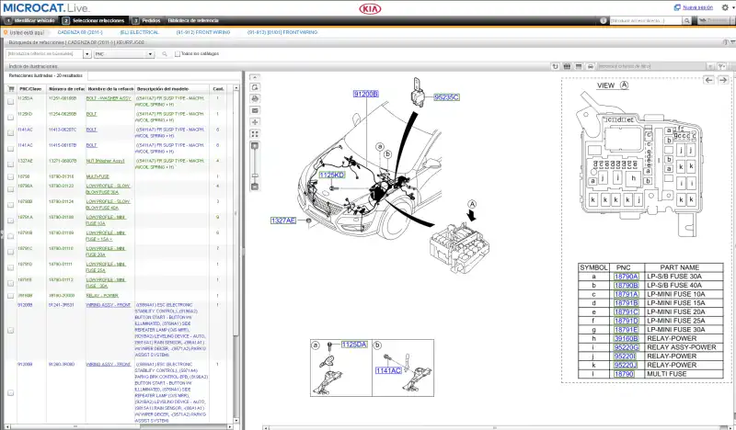Click the (EL) ELECTRICAL breadcrumb link
The height and width of the screenshot is (430, 736).
139,31
